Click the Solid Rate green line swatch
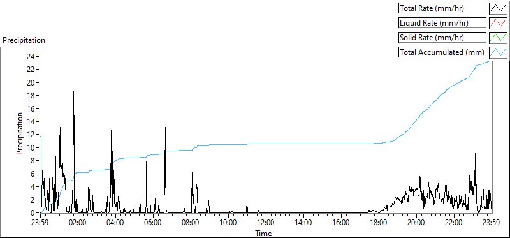Viewport: 510px width, 238px height. (498, 38)
